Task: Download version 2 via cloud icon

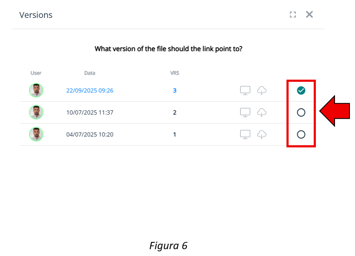Action: pos(262,112)
